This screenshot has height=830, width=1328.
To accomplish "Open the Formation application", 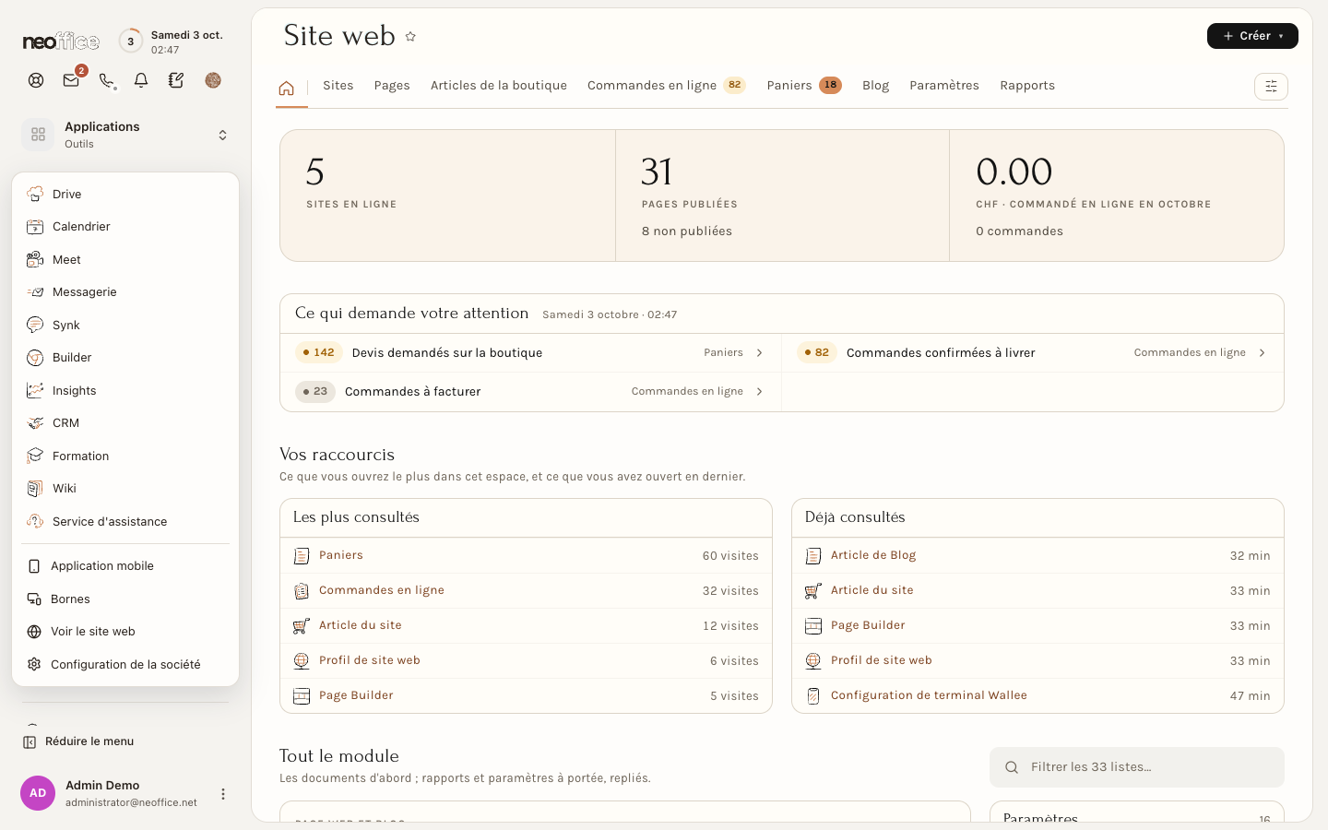I will coord(125,456).
